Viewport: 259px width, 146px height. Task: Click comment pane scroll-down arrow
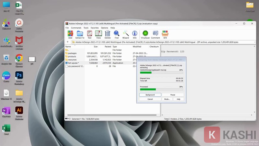(x=254, y=112)
